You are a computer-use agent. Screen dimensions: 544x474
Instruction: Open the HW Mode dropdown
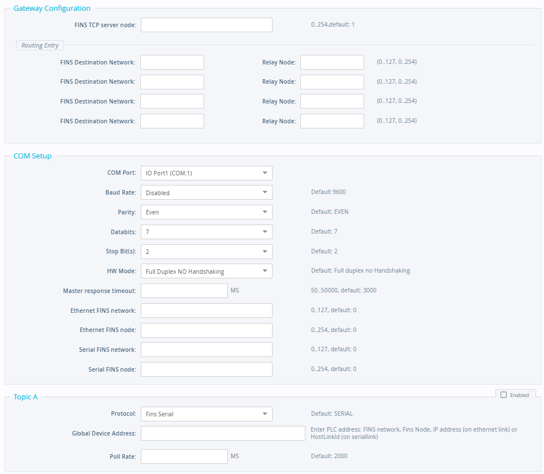[206, 271]
